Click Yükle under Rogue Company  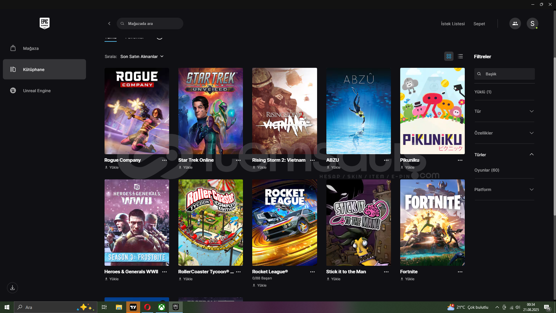point(112,168)
